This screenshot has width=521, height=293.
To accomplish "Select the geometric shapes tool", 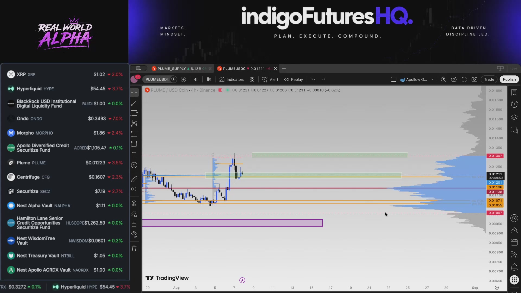I will click(134, 144).
